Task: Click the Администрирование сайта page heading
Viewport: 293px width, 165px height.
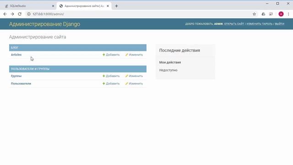Action: coord(38,37)
